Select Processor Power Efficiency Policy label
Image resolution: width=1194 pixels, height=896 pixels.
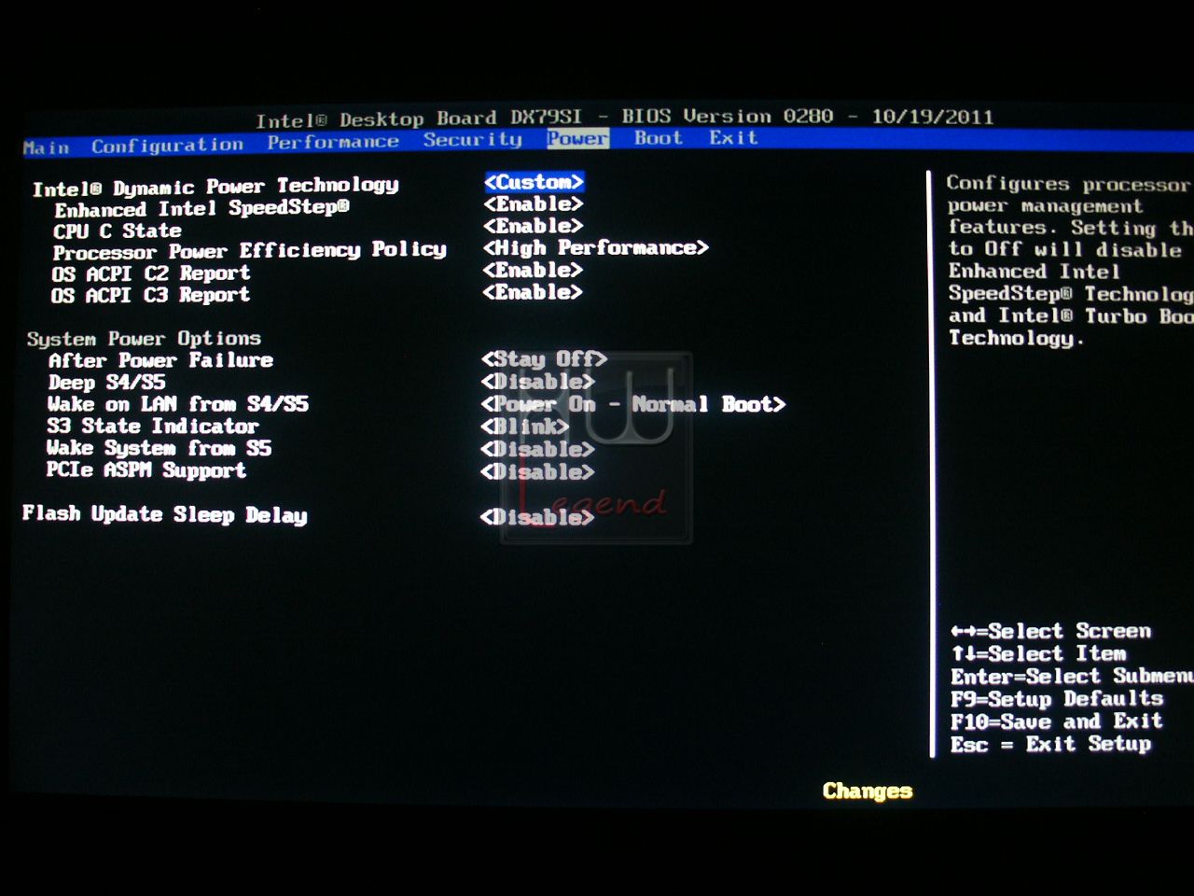tap(249, 251)
